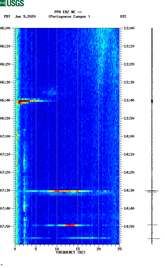Click the '06:20' PDT time label
165x268 pixels.
(x=5, y=64)
